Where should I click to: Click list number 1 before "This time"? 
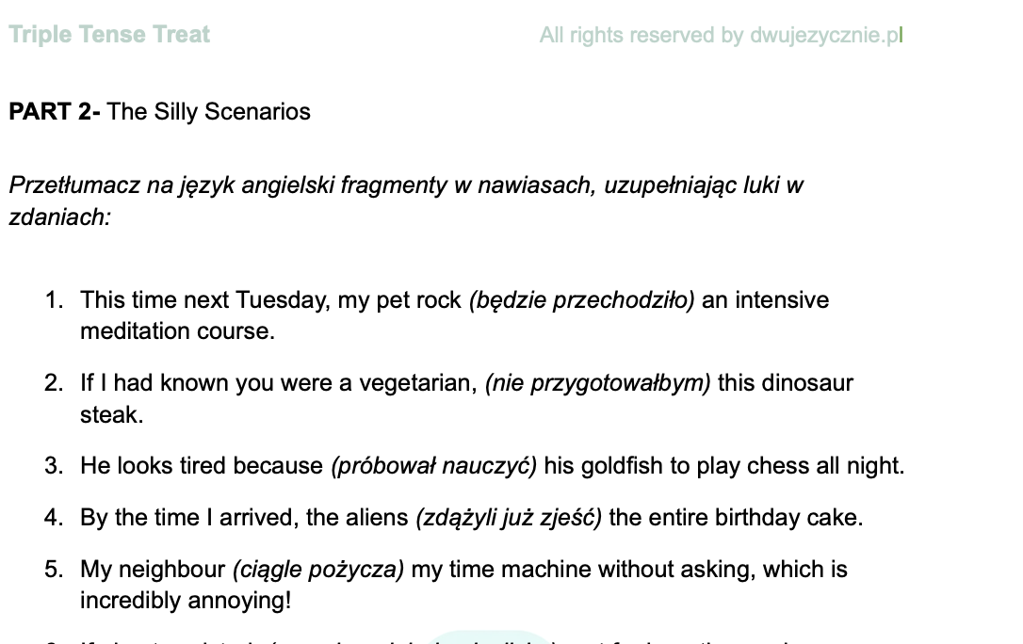(x=55, y=300)
